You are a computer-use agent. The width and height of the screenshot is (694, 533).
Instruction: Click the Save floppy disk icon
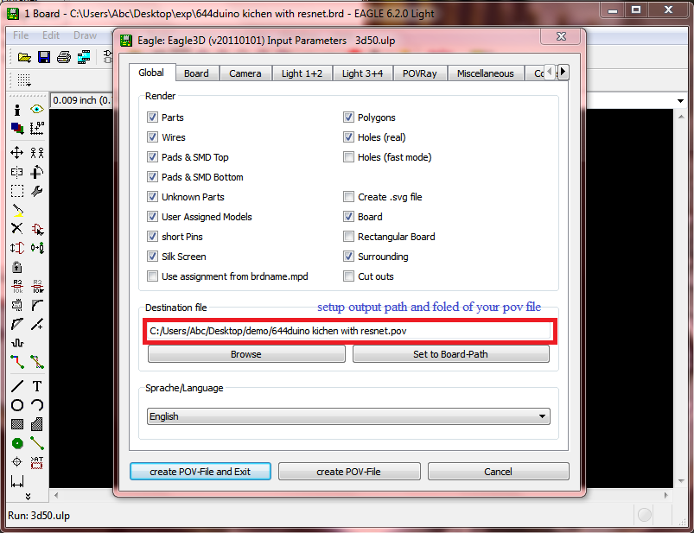(x=44, y=57)
